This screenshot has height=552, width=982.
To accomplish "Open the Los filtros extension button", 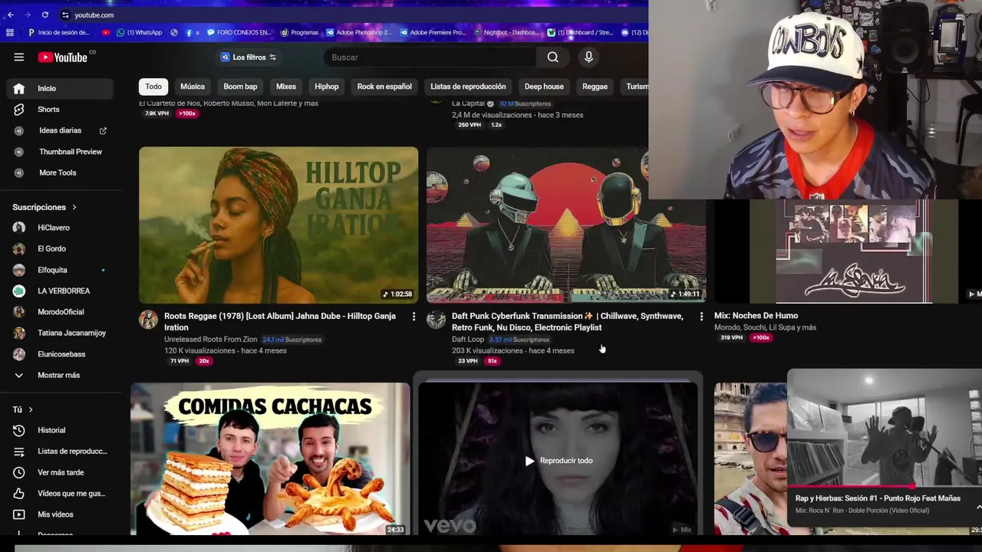I will click(249, 57).
